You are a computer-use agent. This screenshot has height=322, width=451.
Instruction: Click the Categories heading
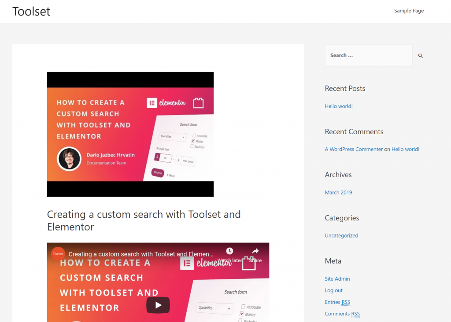[342, 218]
